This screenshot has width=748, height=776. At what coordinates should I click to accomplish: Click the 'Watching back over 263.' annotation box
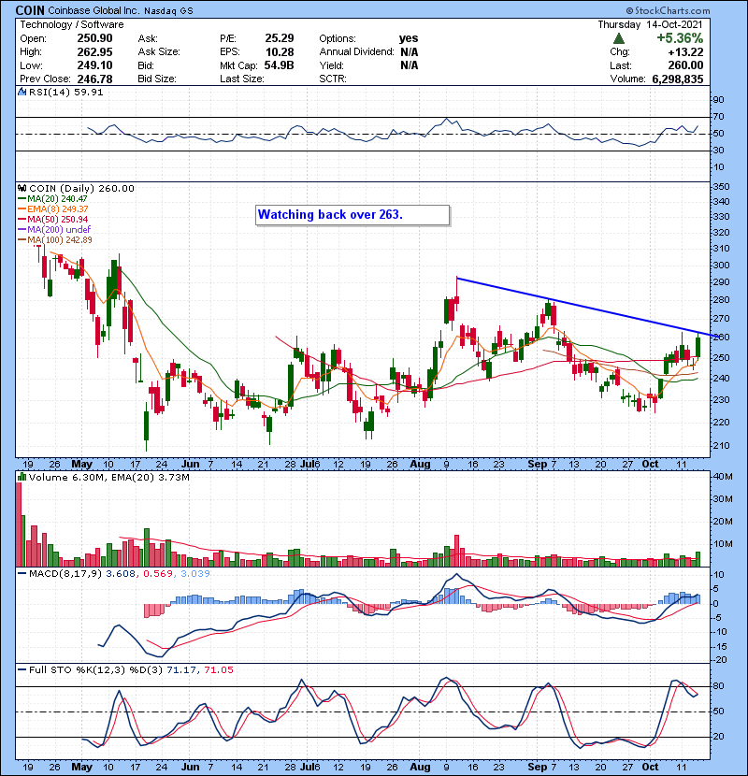click(352, 215)
